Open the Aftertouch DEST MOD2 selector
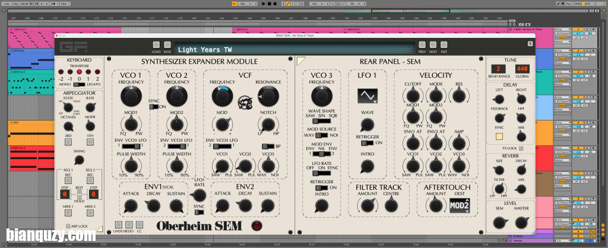 pyautogui.click(x=459, y=205)
